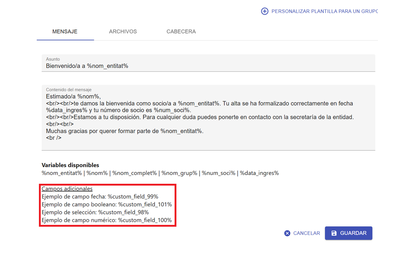Select the campo fecha %custom_field_99% line
The height and width of the screenshot is (262, 419).
pos(100,196)
